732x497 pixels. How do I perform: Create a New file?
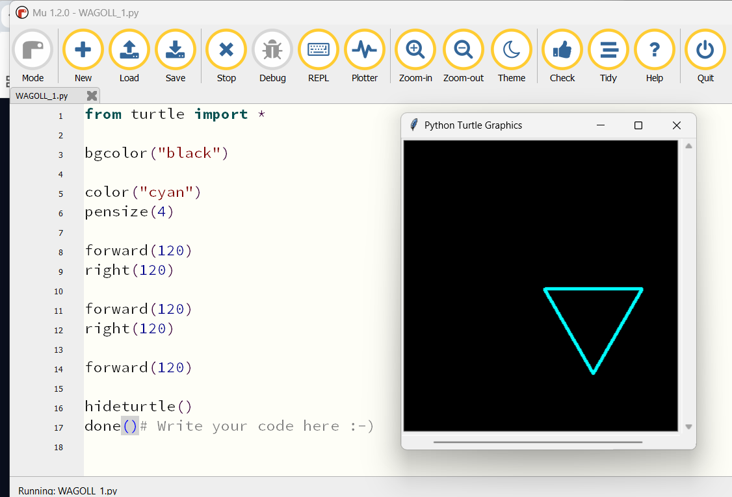tap(83, 56)
